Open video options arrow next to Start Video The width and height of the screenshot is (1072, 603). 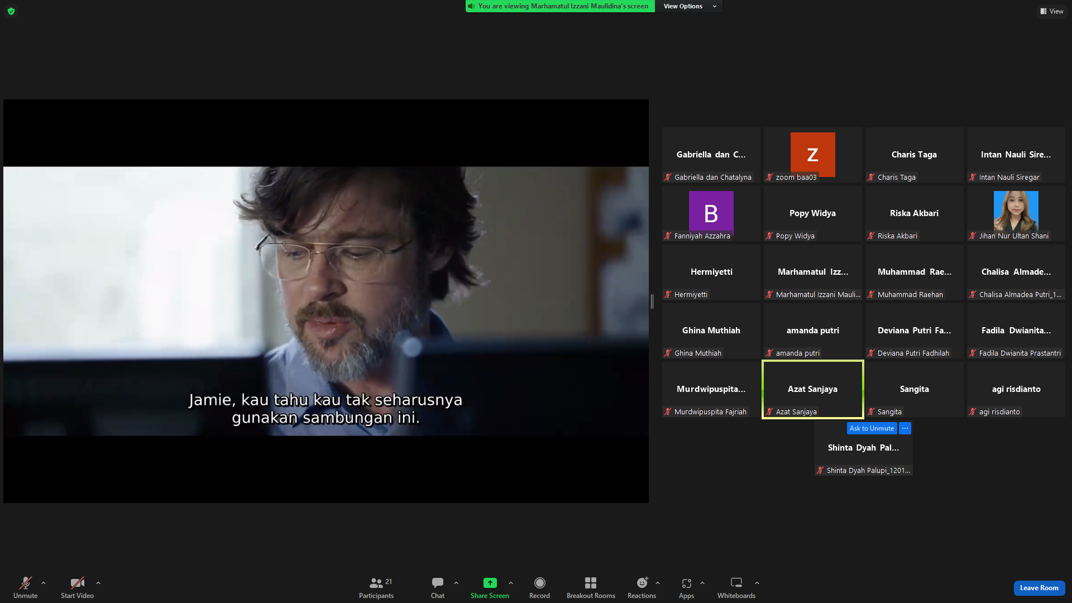(x=98, y=583)
